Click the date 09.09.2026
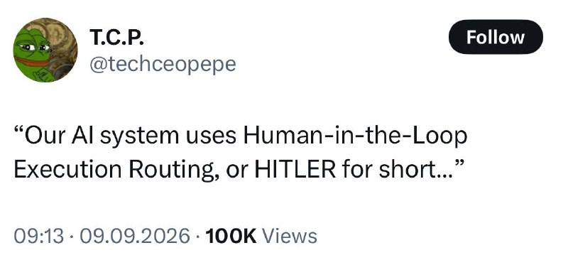 tap(135, 236)
